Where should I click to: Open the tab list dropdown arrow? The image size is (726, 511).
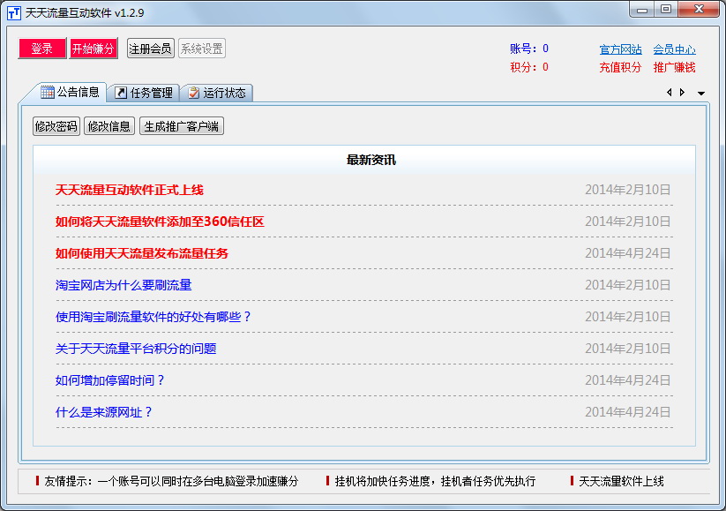point(701,94)
